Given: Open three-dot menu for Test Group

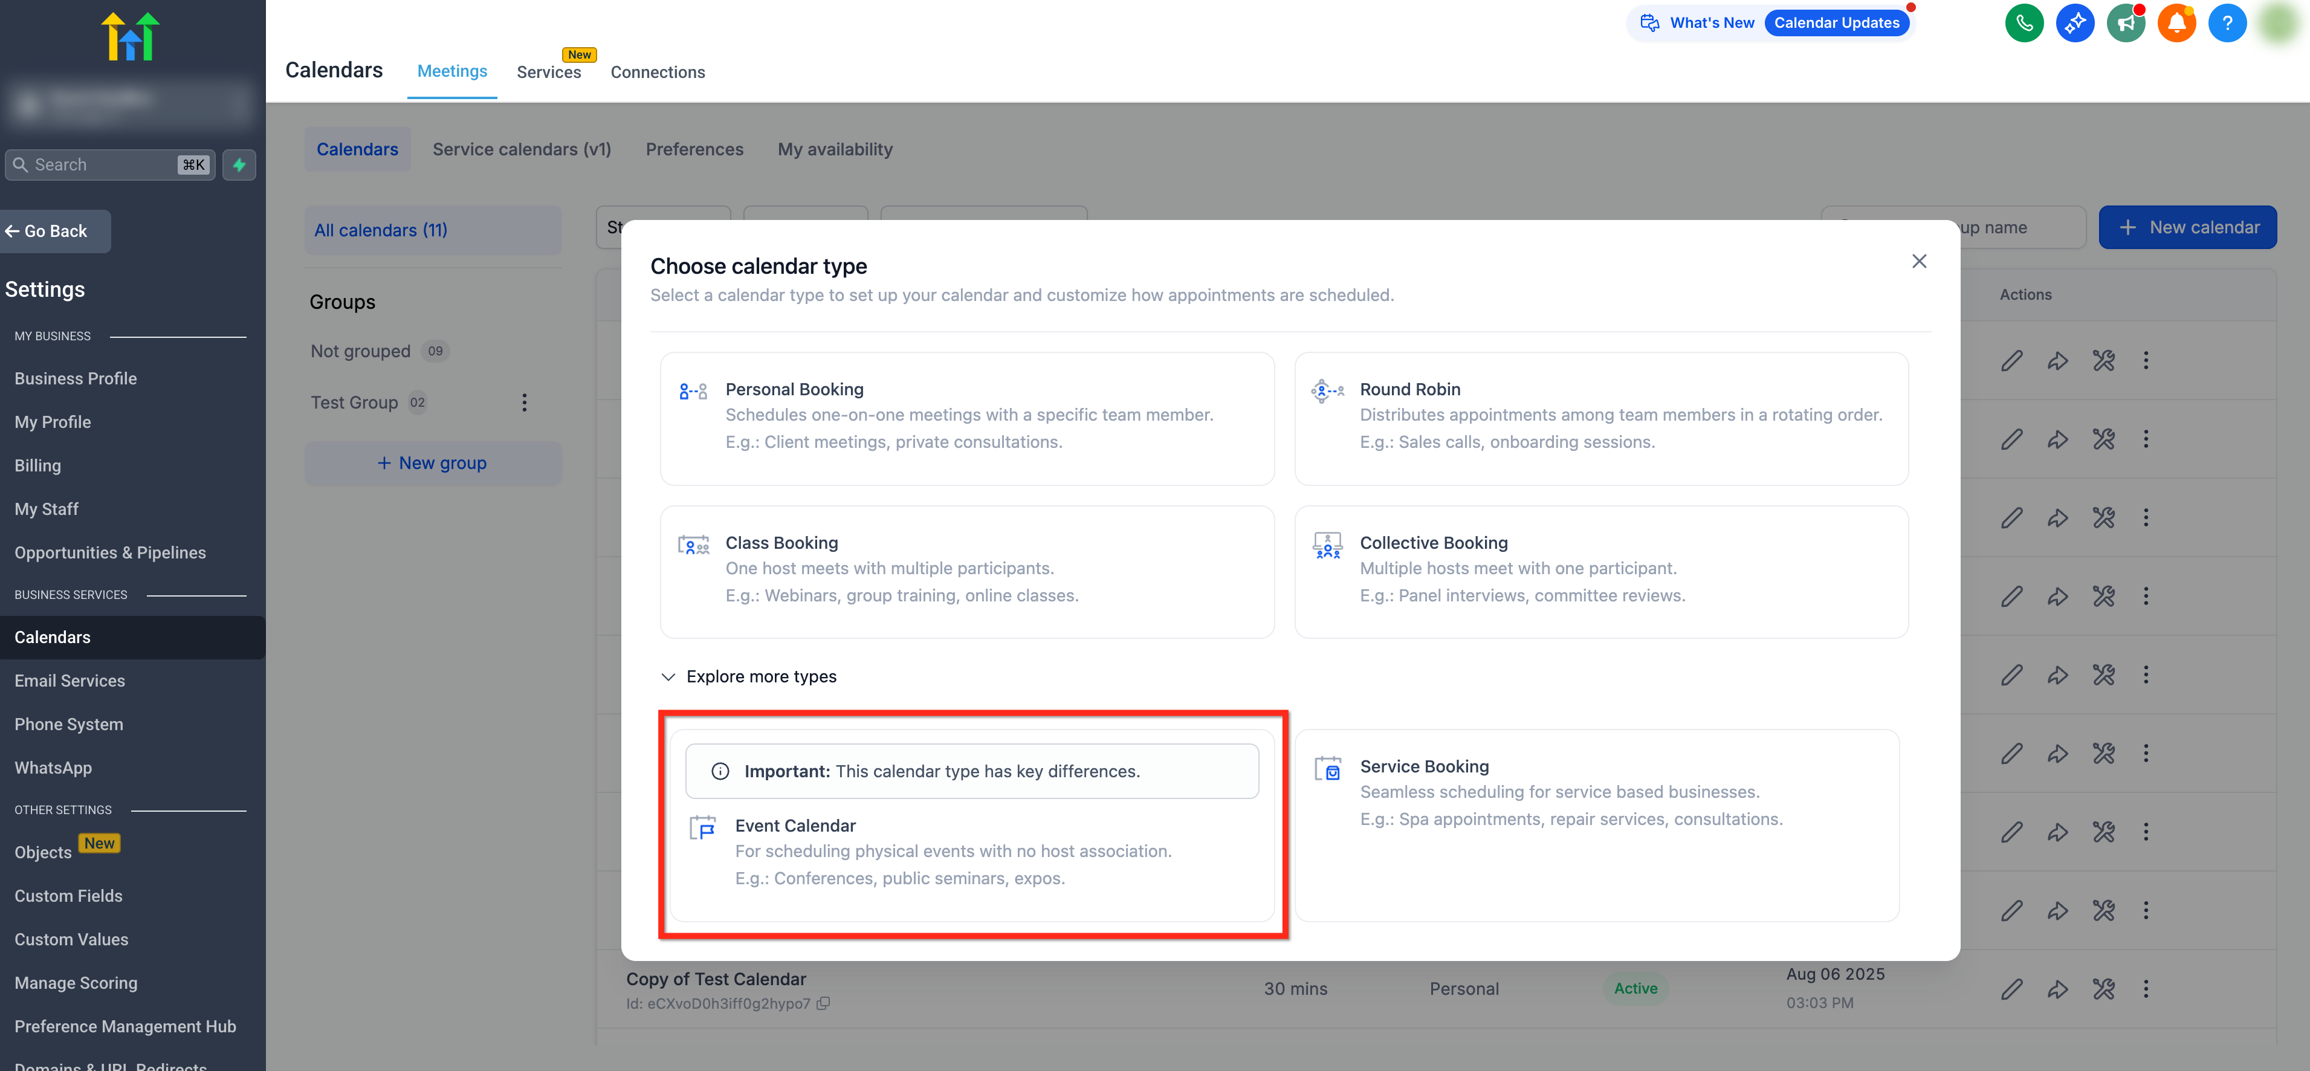Looking at the screenshot, I should click(525, 403).
